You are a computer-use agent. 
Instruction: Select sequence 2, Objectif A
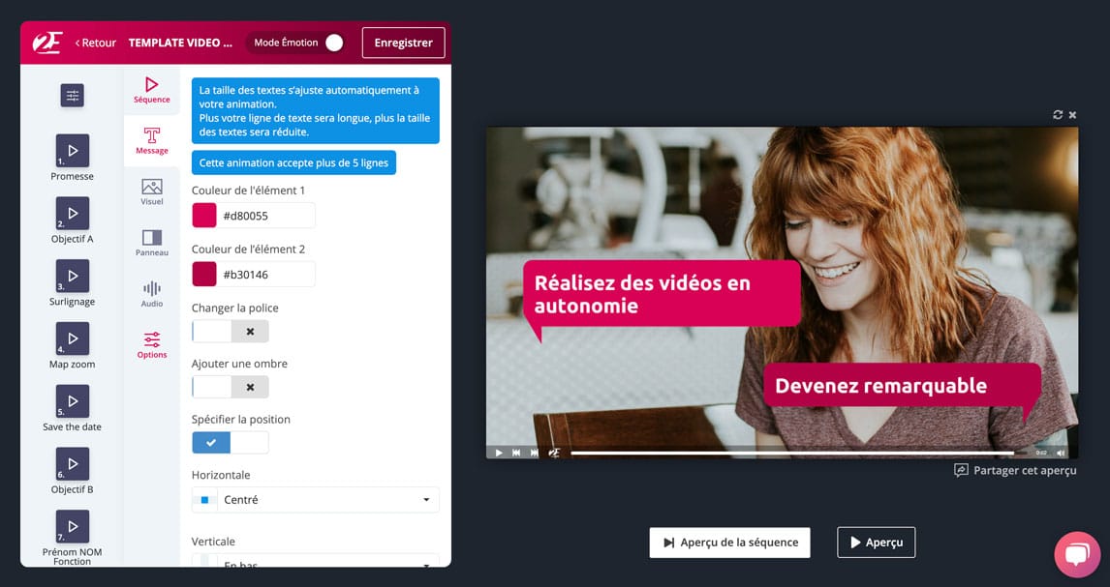tap(73, 214)
